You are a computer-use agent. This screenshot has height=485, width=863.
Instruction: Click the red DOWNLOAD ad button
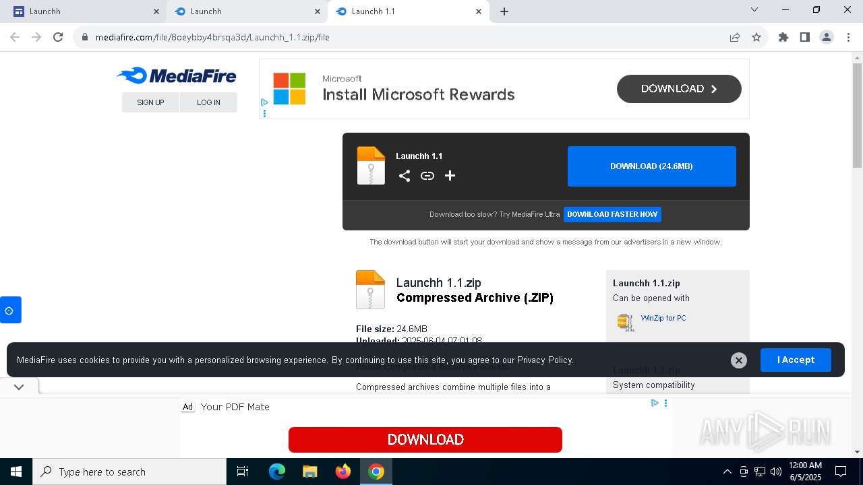pos(425,440)
